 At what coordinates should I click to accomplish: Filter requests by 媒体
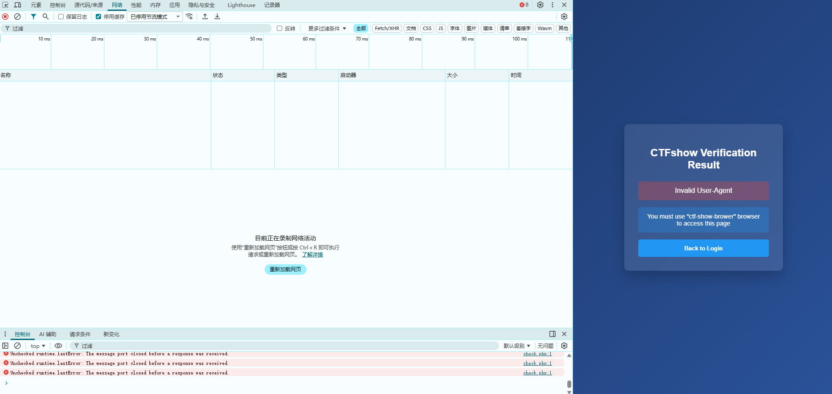coord(488,28)
